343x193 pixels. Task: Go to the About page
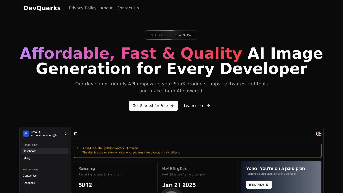[x=107, y=8]
